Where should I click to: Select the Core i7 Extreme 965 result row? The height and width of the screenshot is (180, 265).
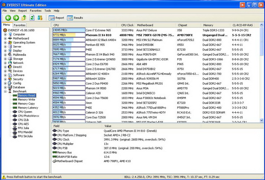pos(155,30)
